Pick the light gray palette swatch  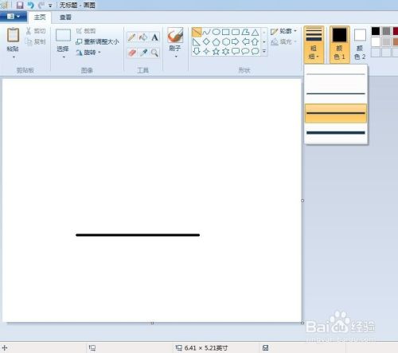386,41
